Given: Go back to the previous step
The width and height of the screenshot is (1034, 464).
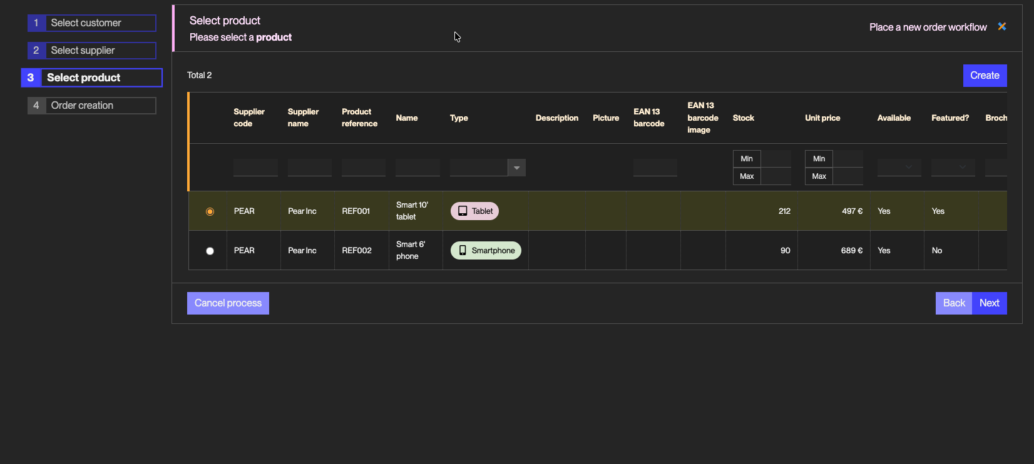Looking at the screenshot, I should 954,303.
